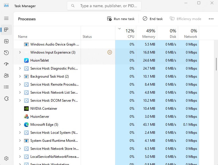This screenshot has width=218, height=165.
Task: Click the HuionTablet process icon
Action: click(x=26, y=60)
